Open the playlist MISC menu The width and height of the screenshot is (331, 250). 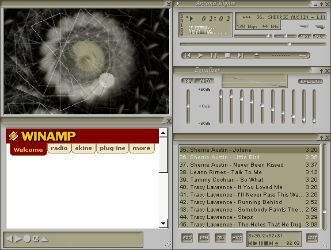pyautogui.click(x=237, y=238)
